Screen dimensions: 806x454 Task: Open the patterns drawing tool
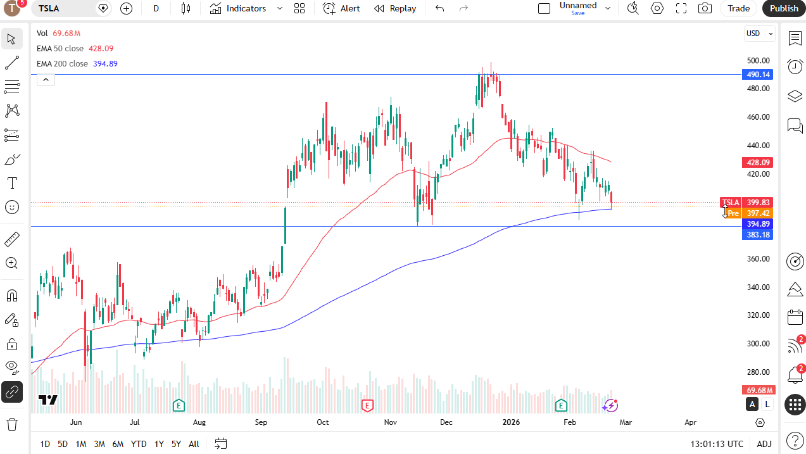[x=11, y=111]
